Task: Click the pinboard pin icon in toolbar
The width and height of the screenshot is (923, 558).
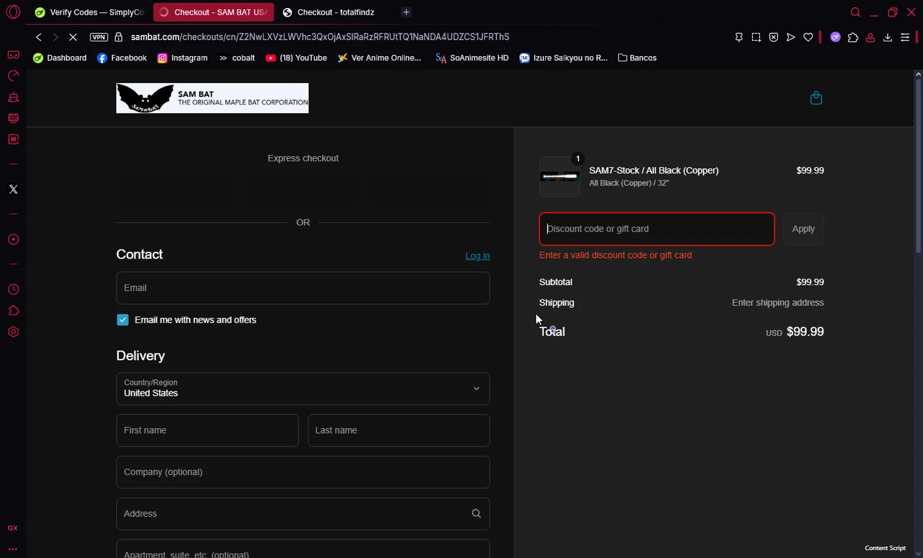Action: [739, 38]
